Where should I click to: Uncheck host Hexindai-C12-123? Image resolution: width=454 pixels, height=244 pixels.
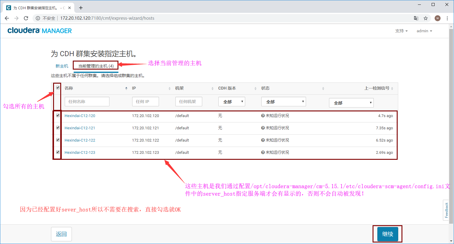pyautogui.click(x=58, y=152)
